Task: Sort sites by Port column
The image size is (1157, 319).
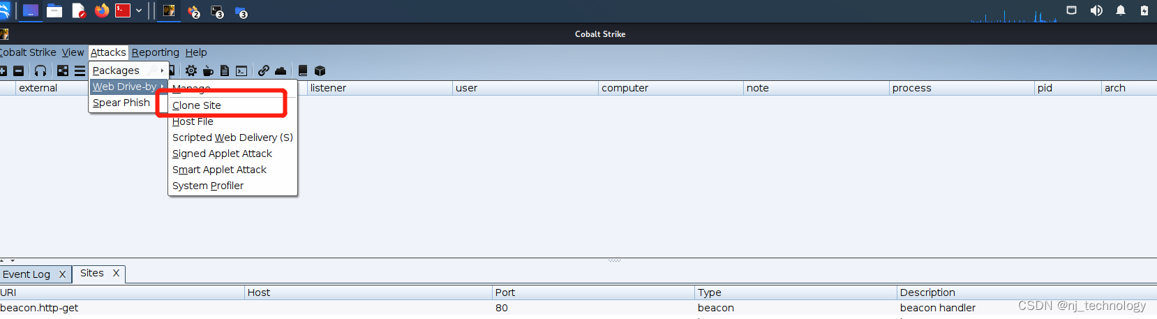Action: [593, 292]
